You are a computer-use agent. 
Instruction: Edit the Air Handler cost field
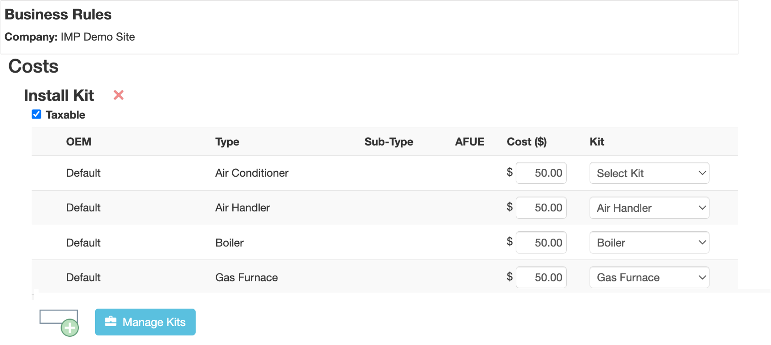[x=541, y=208]
